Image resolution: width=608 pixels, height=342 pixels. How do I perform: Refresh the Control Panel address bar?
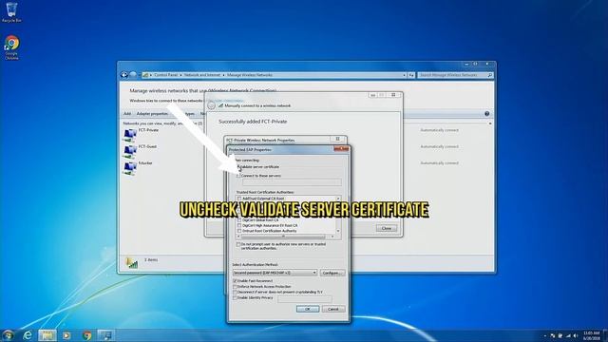coord(411,75)
